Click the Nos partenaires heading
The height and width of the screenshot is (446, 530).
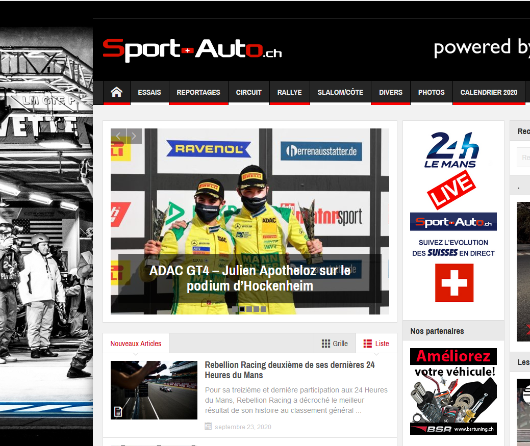click(x=437, y=331)
